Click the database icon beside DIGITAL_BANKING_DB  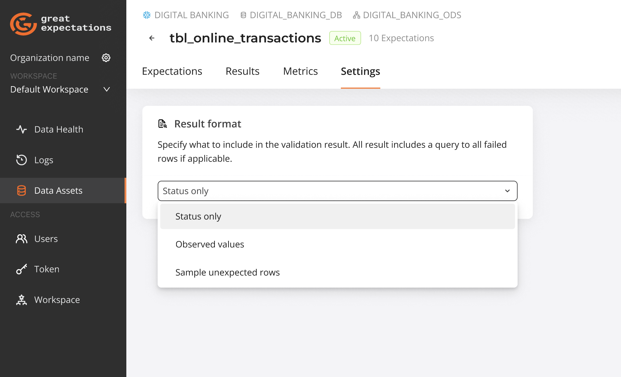[243, 15]
